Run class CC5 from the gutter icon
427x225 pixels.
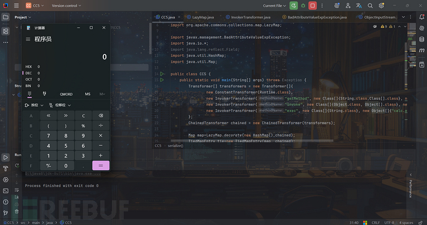click(x=162, y=74)
